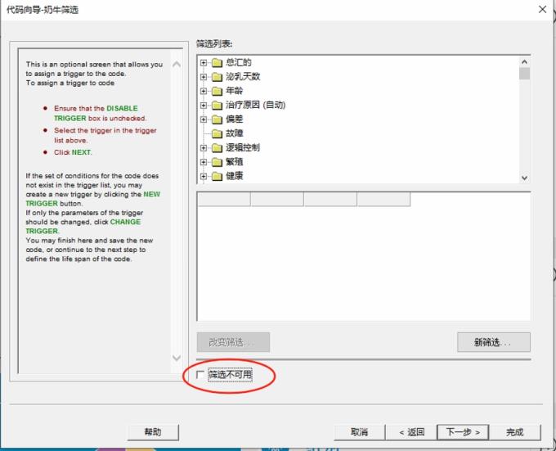
Task: Click filter list scrollbar down arrow
Action: point(524,178)
